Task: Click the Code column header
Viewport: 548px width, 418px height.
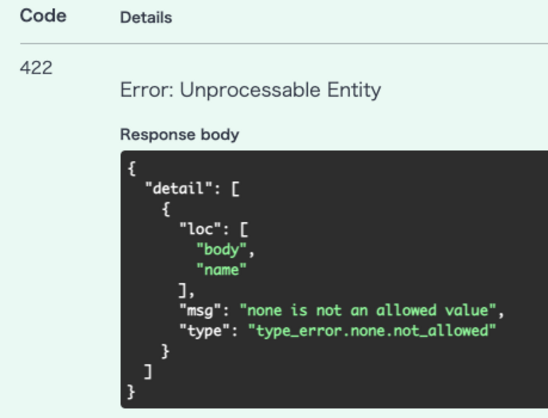Action: coord(43,16)
